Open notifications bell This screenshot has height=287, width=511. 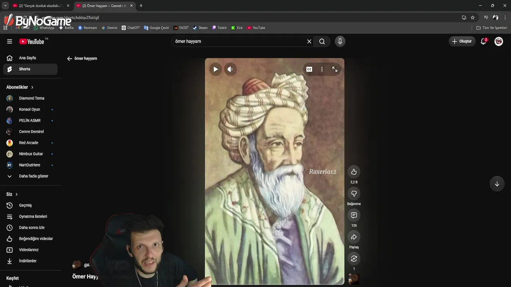[x=483, y=41]
